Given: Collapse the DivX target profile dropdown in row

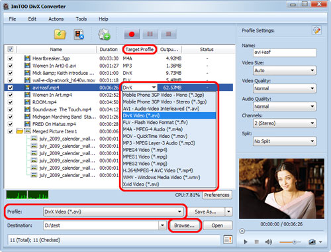Looking at the screenshot, I should click(x=154, y=88).
